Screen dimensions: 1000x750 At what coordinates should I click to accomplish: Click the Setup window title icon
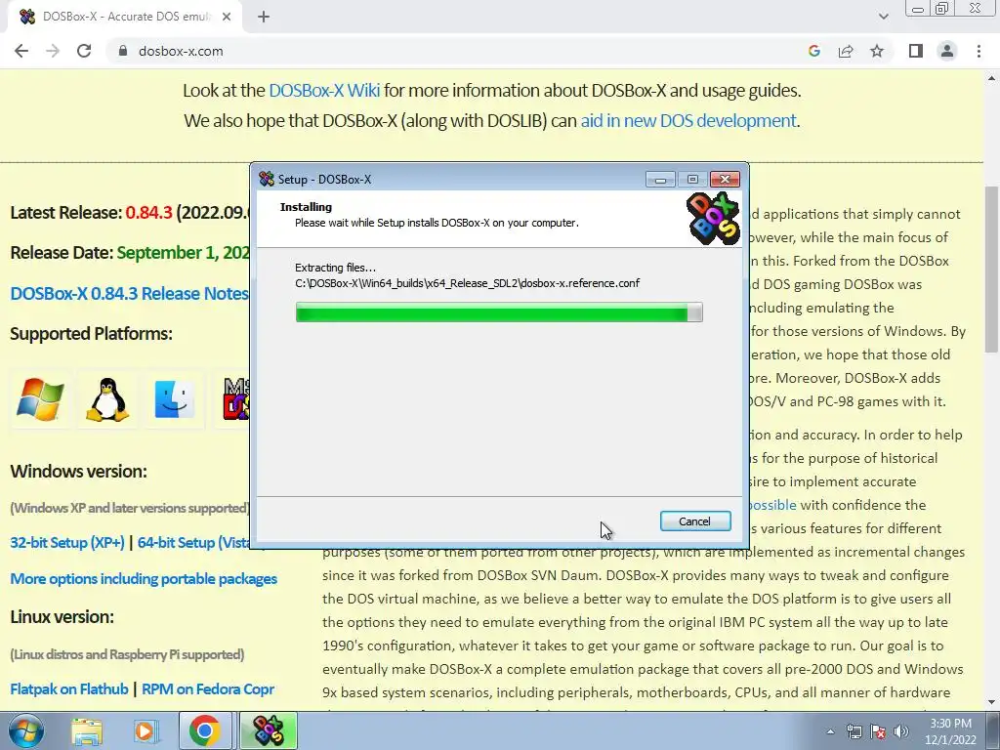coord(267,180)
